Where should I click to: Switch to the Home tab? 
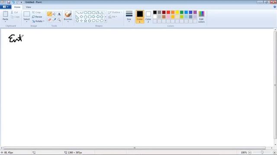pyautogui.click(x=17, y=7)
